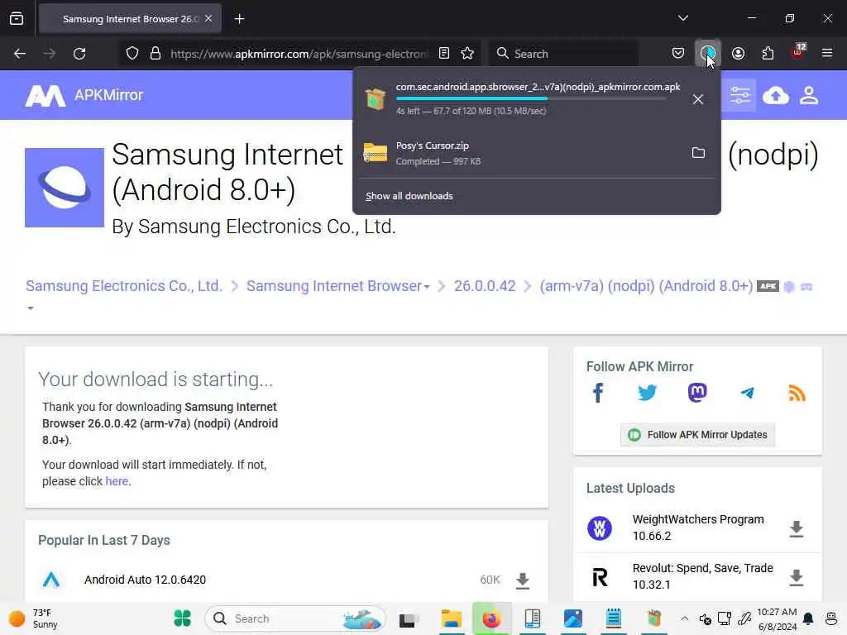Screen dimensions: 847x635
Task: Open the tracking protection shield icon
Action: [132, 54]
